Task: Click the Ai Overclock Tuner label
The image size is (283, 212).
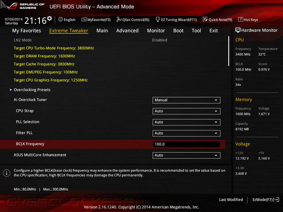Action: point(30,100)
